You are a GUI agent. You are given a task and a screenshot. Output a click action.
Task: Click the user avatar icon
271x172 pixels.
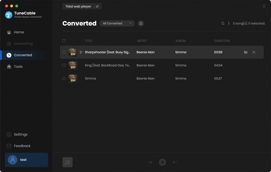[x=13, y=160]
